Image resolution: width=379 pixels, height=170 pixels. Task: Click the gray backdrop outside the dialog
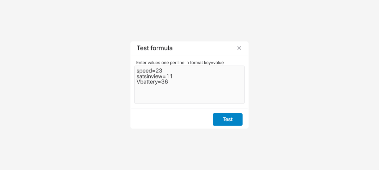point(63,85)
